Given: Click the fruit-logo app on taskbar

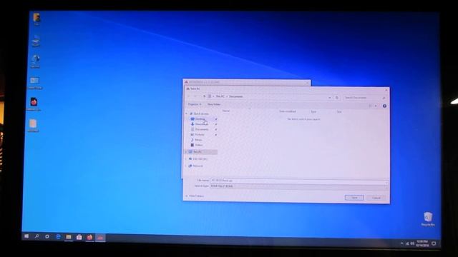Looking at the screenshot, I should coord(89,238).
